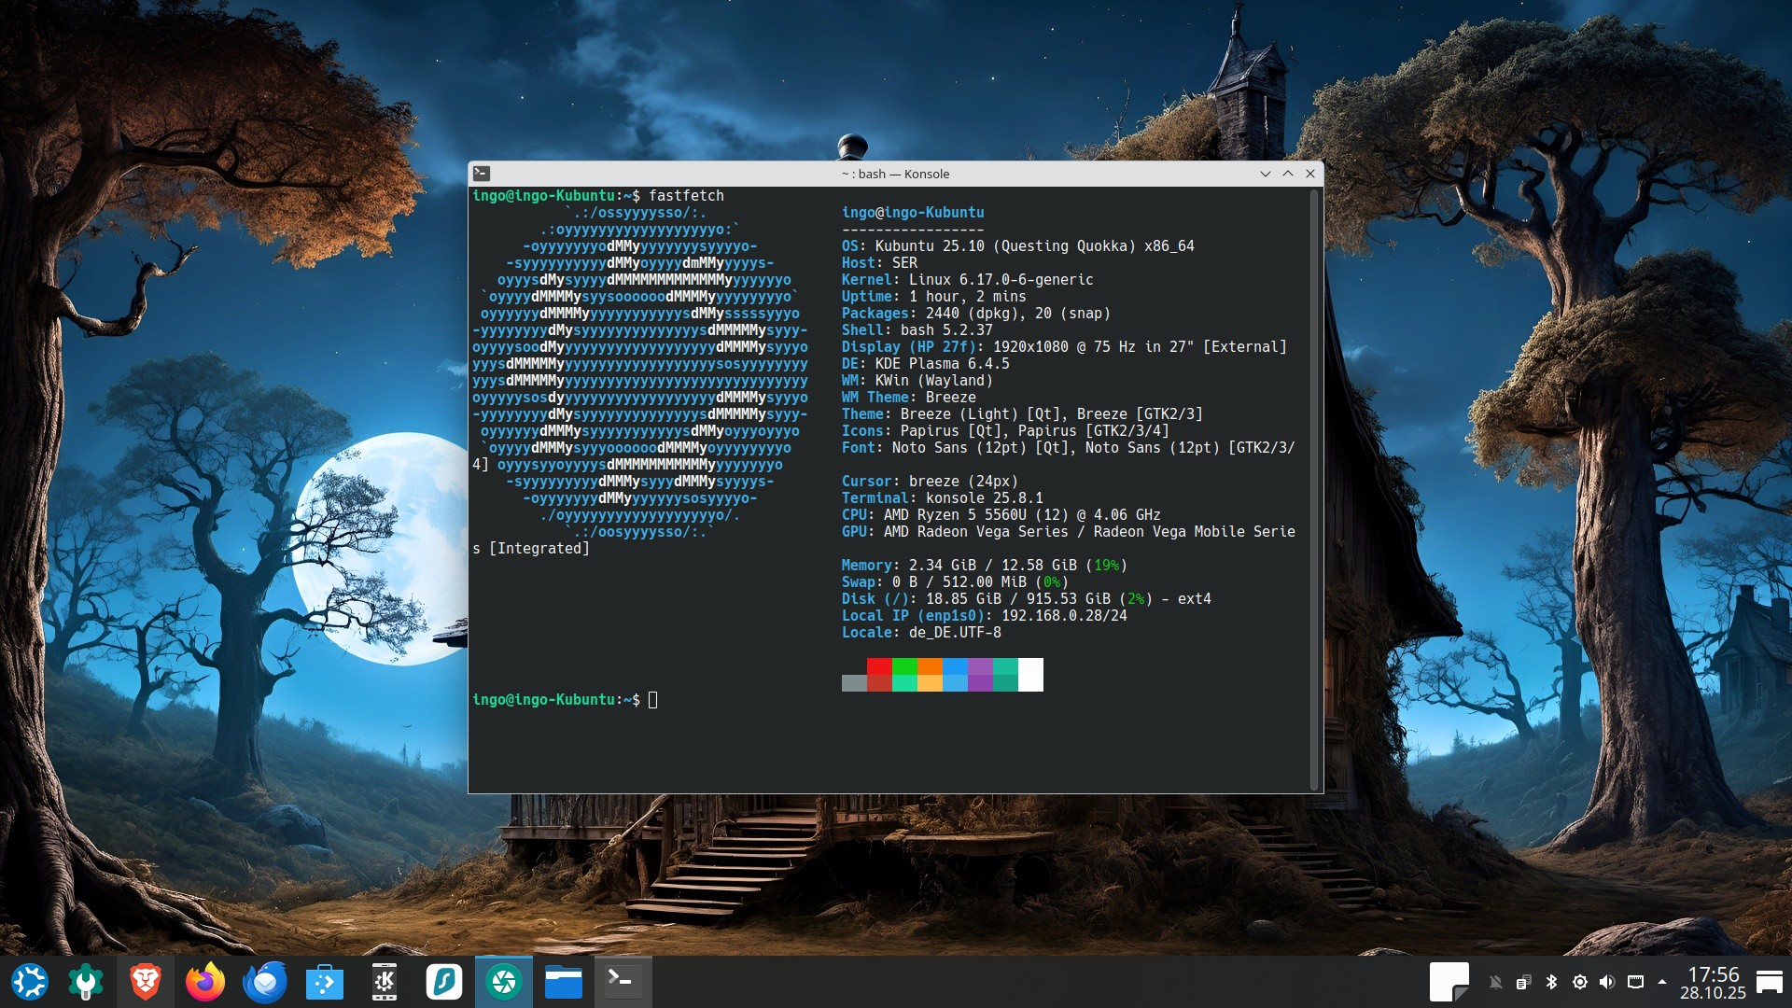1792x1008 pixels.
Task: Open the clock and calendar popup
Action: click(1713, 983)
